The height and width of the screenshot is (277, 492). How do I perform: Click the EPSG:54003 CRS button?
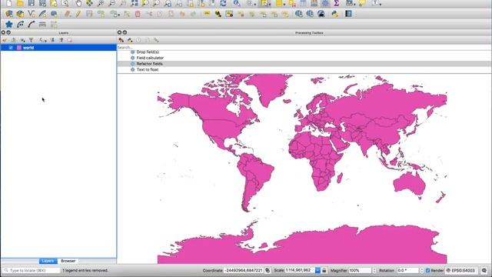pyautogui.click(x=460, y=270)
